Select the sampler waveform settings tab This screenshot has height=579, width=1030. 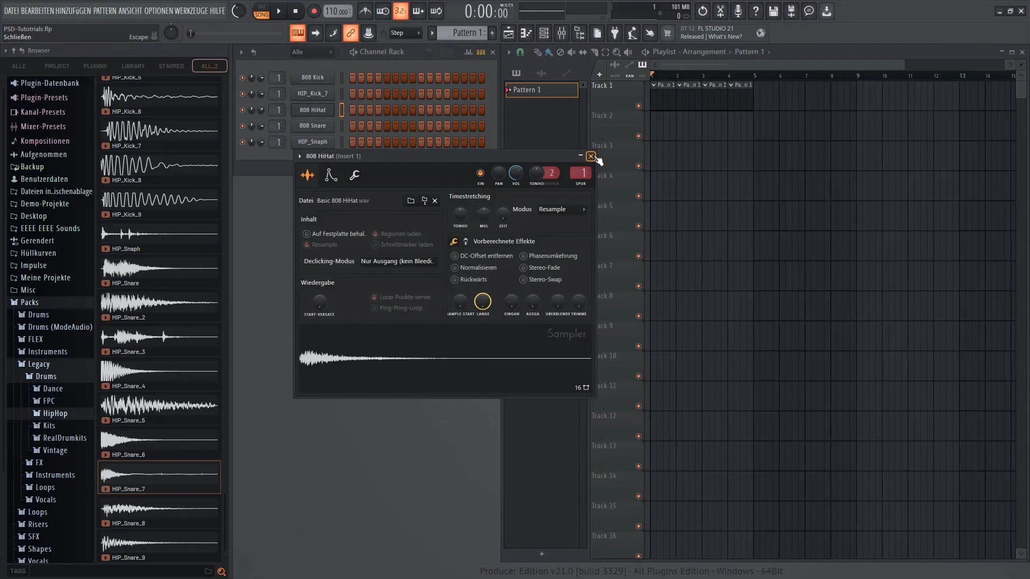(307, 175)
